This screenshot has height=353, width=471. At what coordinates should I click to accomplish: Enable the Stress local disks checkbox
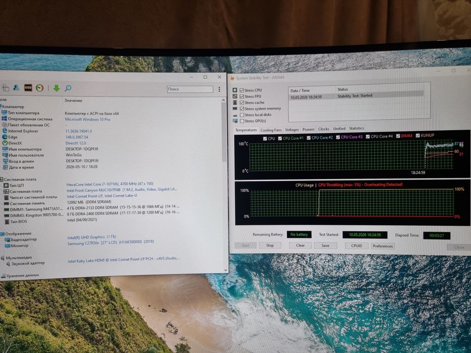[242, 115]
